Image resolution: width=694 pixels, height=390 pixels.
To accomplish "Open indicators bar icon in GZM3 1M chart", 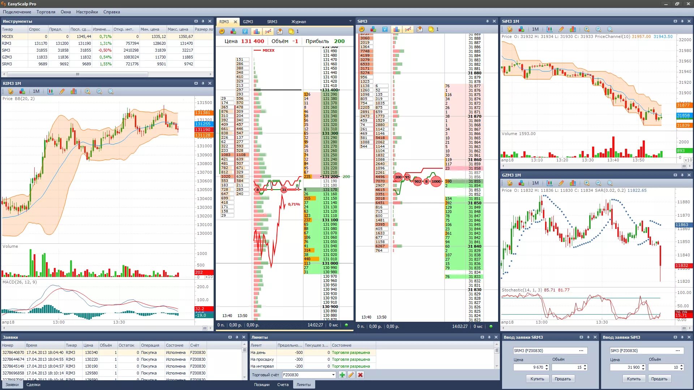I will tap(573, 183).
